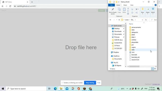The width and height of the screenshot is (162, 91).
Task: Click the Paste shortcut icon in Clipboard group
Action: coord(128,13)
